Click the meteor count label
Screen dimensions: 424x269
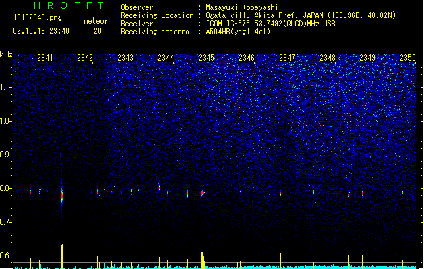click(x=96, y=21)
